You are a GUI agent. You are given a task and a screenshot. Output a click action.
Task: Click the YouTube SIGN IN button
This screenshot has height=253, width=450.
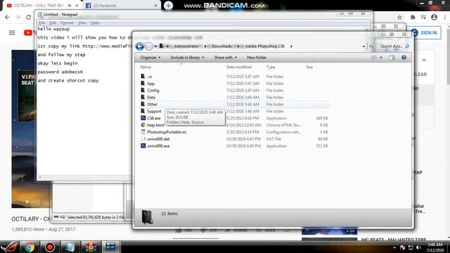click(x=425, y=33)
